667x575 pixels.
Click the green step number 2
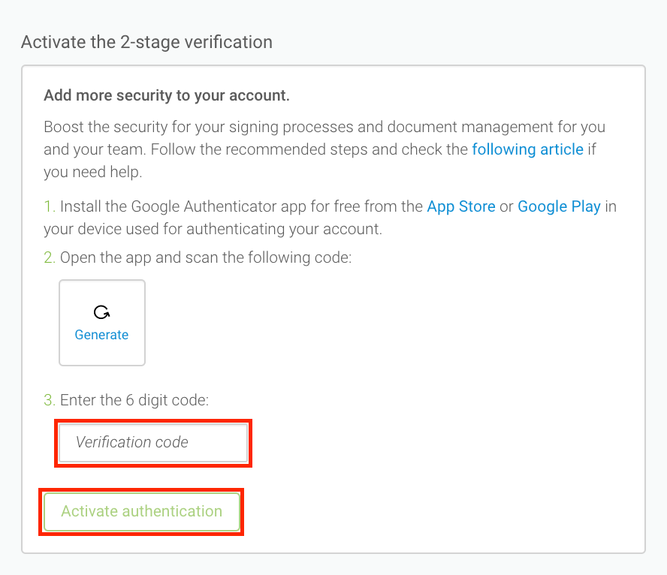[x=50, y=257]
